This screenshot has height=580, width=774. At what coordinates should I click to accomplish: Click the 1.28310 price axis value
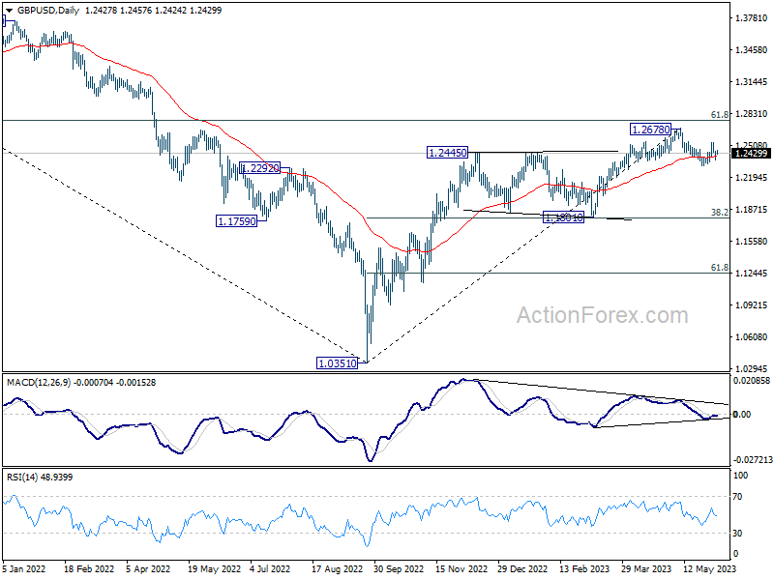pos(752,114)
